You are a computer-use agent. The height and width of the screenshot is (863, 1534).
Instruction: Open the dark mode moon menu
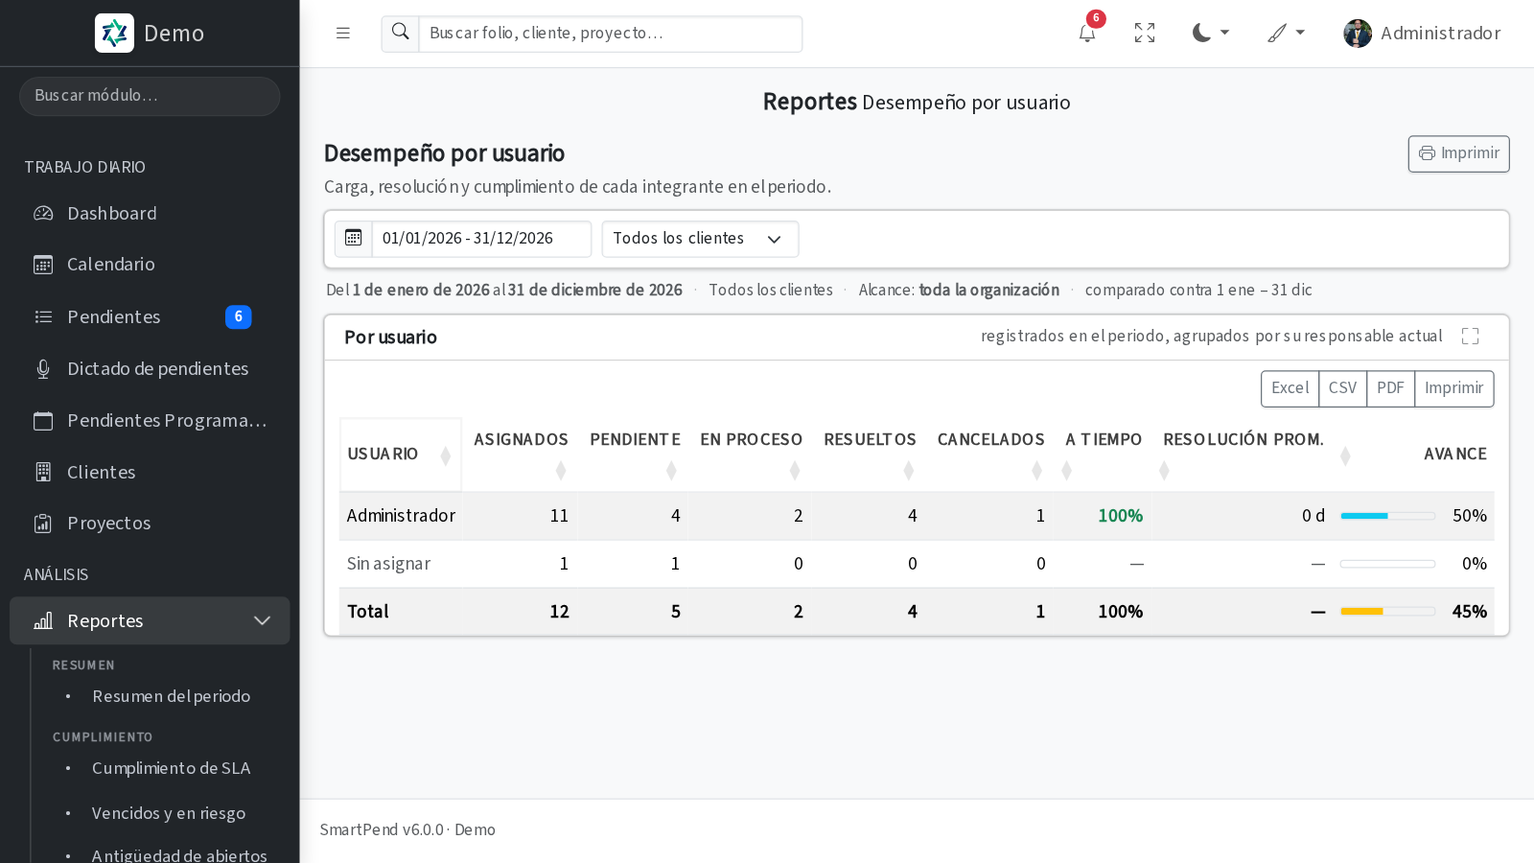point(1211,34)
